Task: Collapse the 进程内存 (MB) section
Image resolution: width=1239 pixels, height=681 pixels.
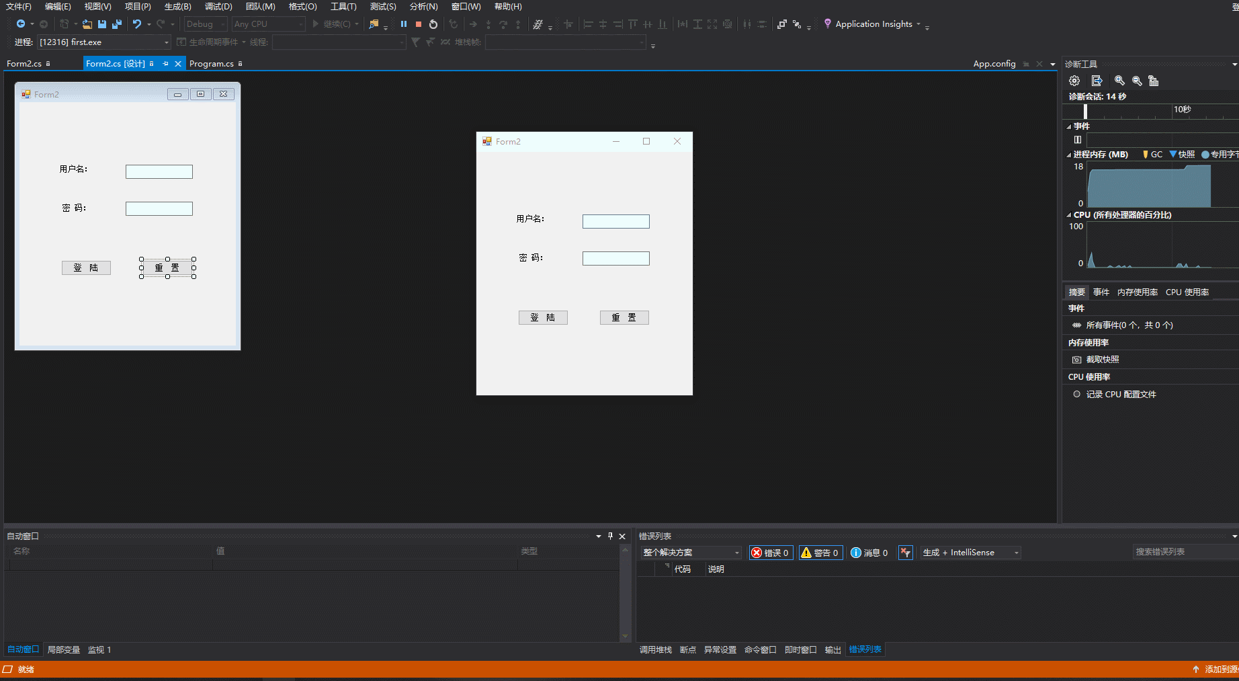Action: (x=1069, y=155)
